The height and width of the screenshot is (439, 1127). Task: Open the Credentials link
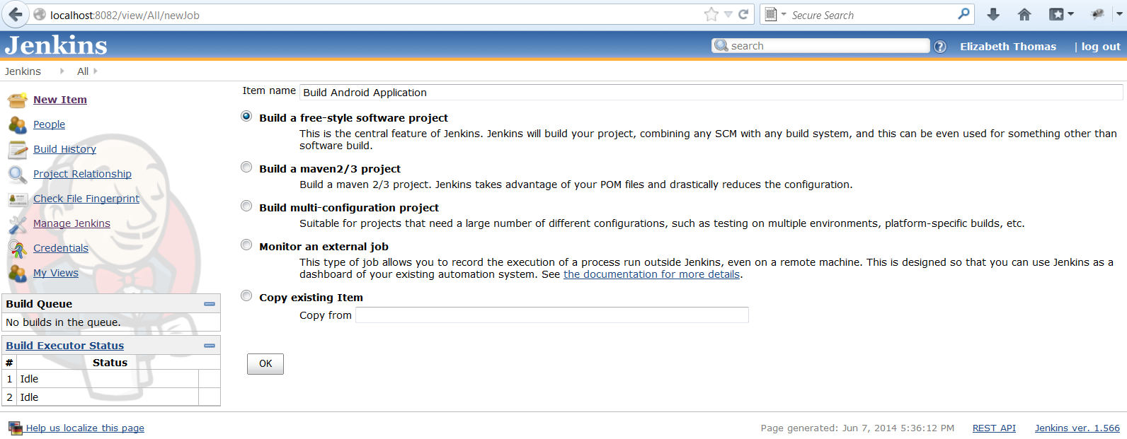[x=61, y=248]
